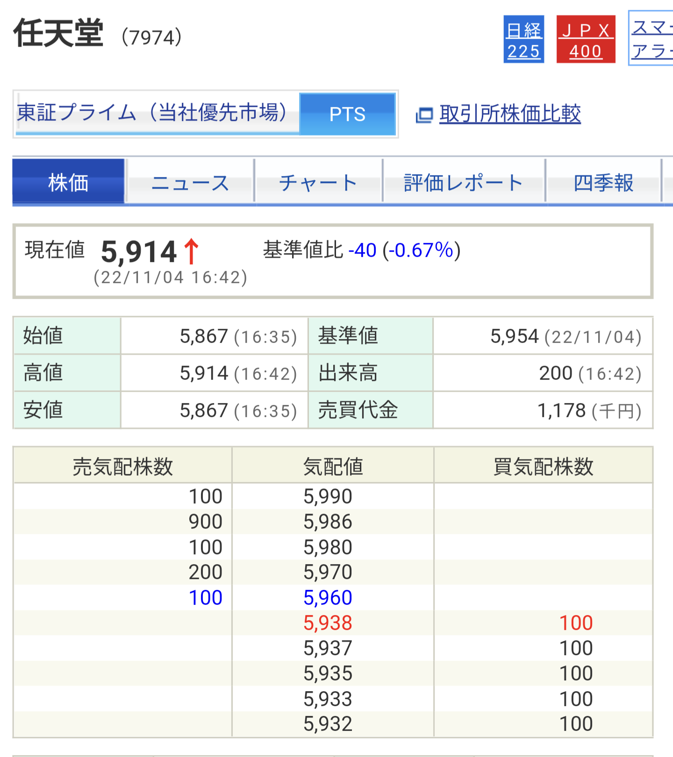Click the -40 (-0.67%) change value
Screen dimensions: 673x757
tap(405, 250)
